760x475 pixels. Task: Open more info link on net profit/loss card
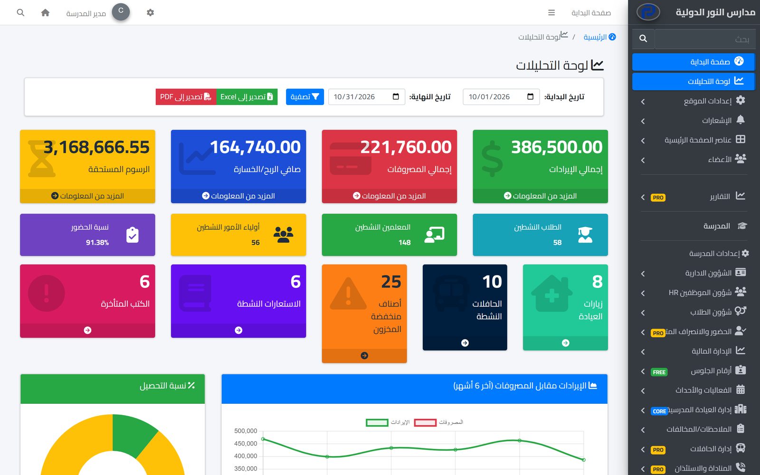238,196
